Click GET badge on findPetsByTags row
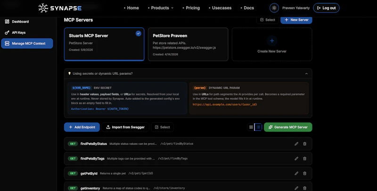Image resolution: width=377 pixels, height=191 pixels. pyautogui.click(x=73, y=159)
